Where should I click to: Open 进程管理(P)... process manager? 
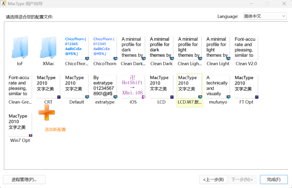click(24, 179)
